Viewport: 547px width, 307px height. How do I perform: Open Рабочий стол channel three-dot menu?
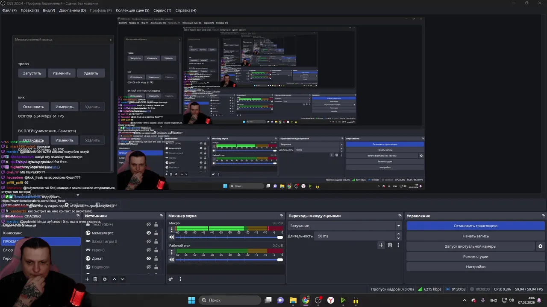(172, 252)
